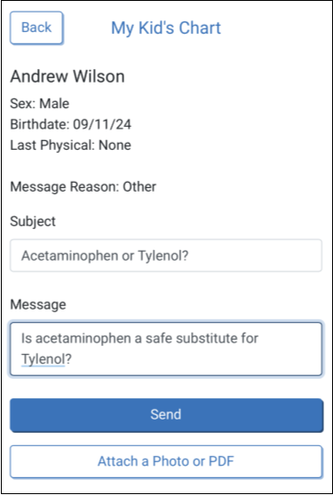The width and height of the screenshot is (333, 495).
Task: Click the word Tylenol? in Subject field
Action: (x=163, y=256)
